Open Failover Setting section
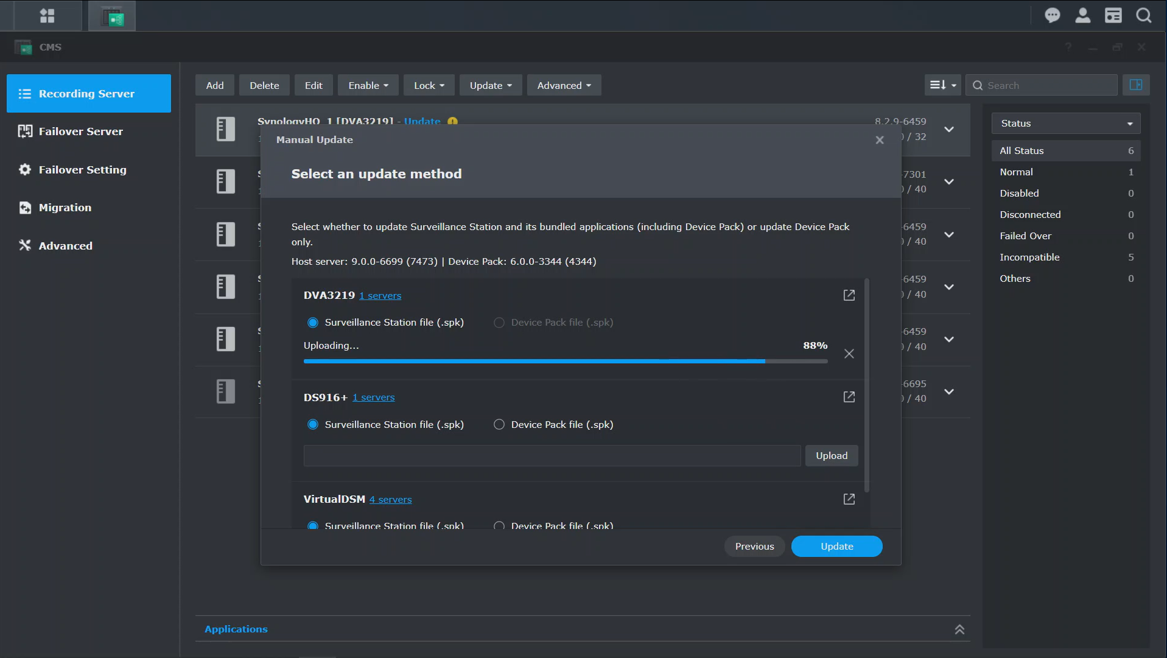 [x=89, y=170]
